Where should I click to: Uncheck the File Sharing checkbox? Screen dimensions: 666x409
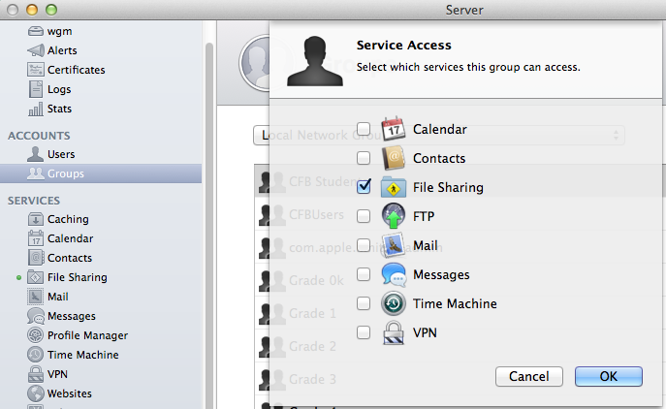coord(364,186)
